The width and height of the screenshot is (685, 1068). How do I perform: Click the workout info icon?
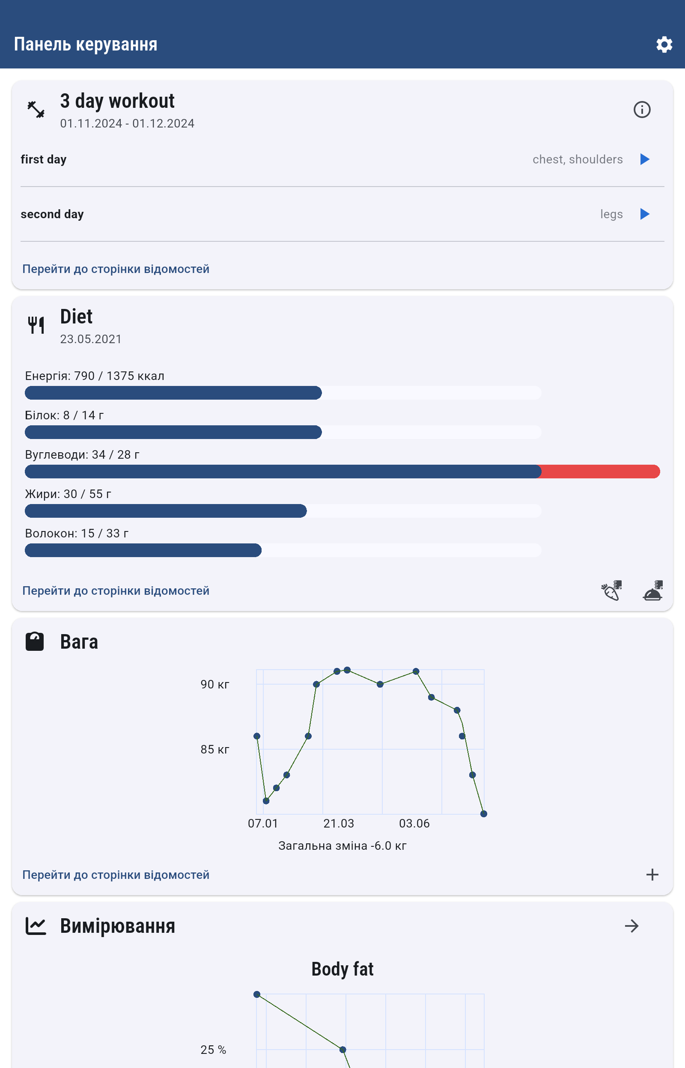(641, 110)
